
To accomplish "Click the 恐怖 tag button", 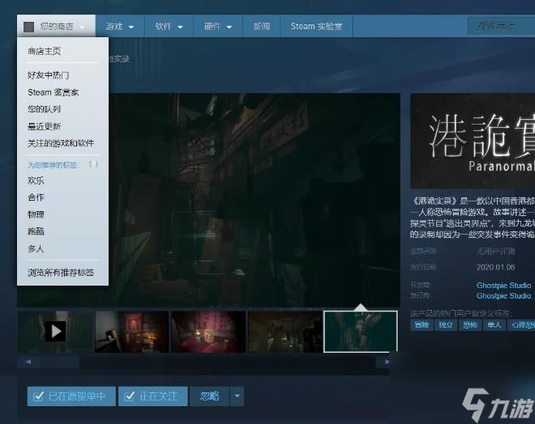I will coord(470,324).
